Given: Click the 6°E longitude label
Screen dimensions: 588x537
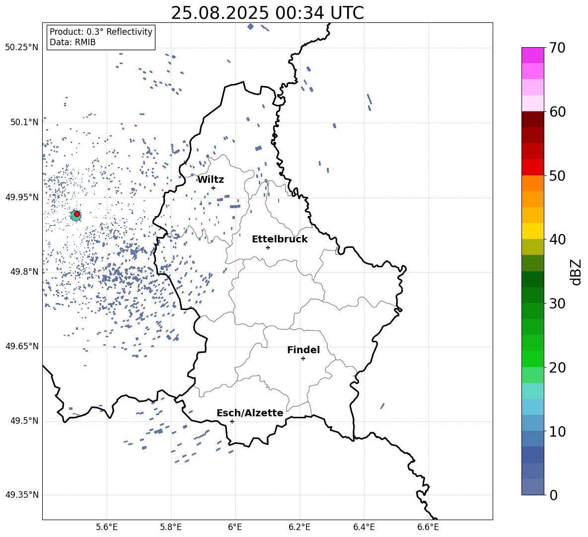Looking at the screenshot, I should pyautogui.click(x=235, y=527).
